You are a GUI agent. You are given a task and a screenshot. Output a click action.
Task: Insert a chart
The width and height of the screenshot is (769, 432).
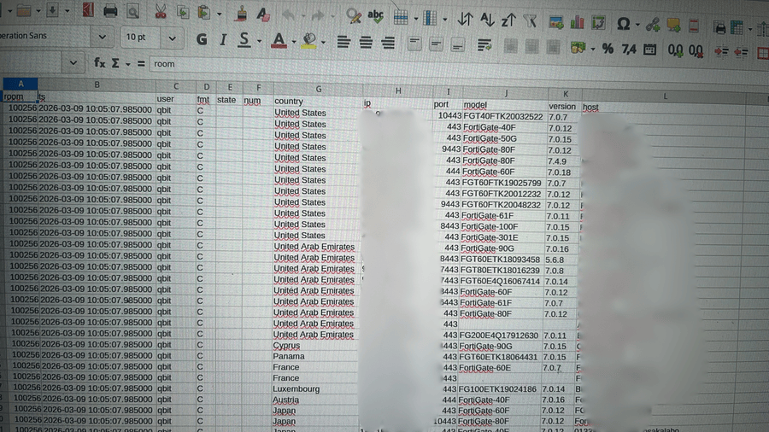pos(578,22)
